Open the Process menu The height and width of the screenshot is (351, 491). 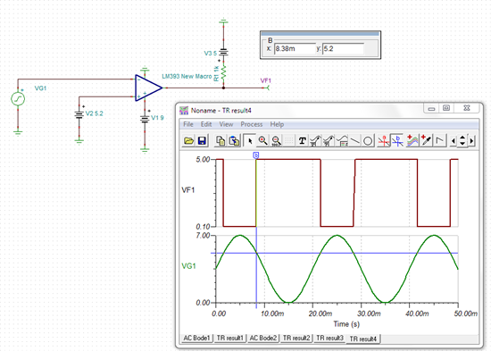pyautogui.click(x=252, y=124)
